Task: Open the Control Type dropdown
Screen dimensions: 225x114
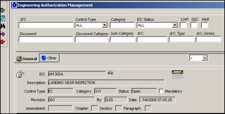Action: click(x=105, y=25)
